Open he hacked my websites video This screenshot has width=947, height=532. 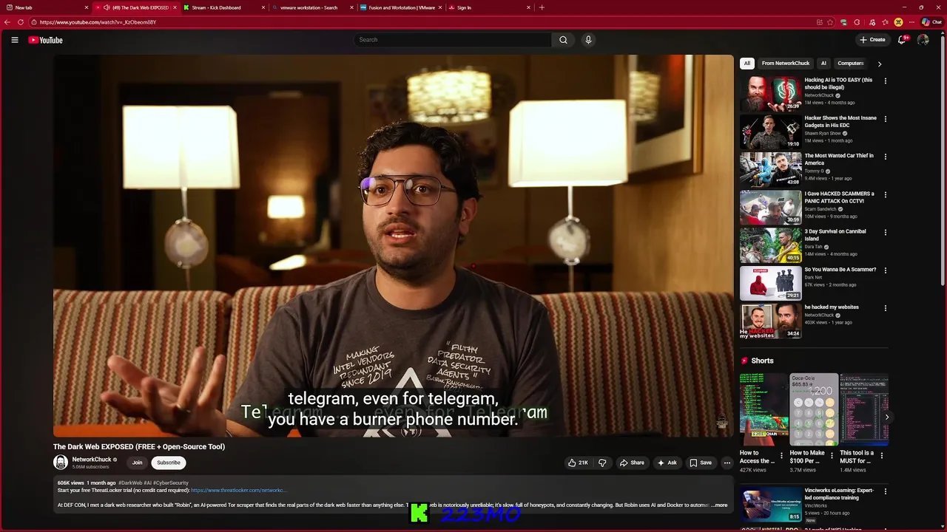coord(832,307)
